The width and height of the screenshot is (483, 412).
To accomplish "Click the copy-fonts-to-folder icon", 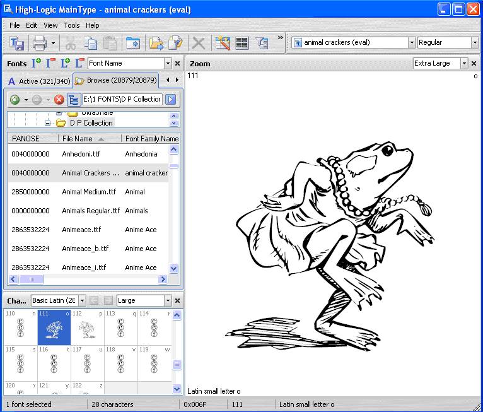I will point(175,43).
